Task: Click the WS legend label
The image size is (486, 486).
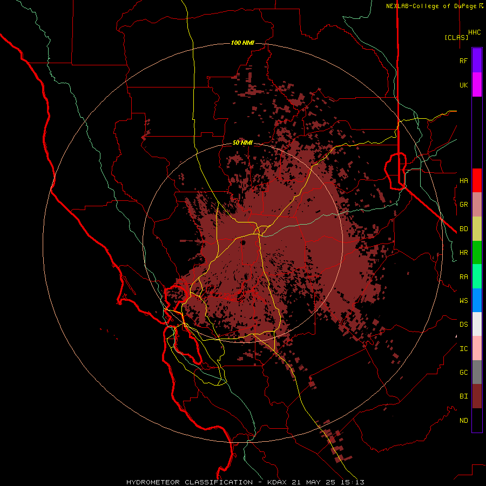Action: pyautogui.click(x=464, y=300)
